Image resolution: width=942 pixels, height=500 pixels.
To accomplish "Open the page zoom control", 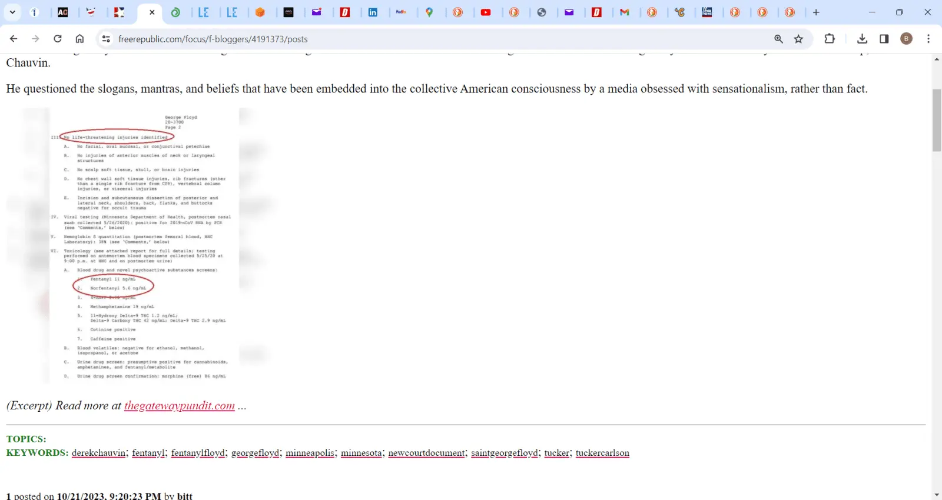I will (x=778, y=39).
